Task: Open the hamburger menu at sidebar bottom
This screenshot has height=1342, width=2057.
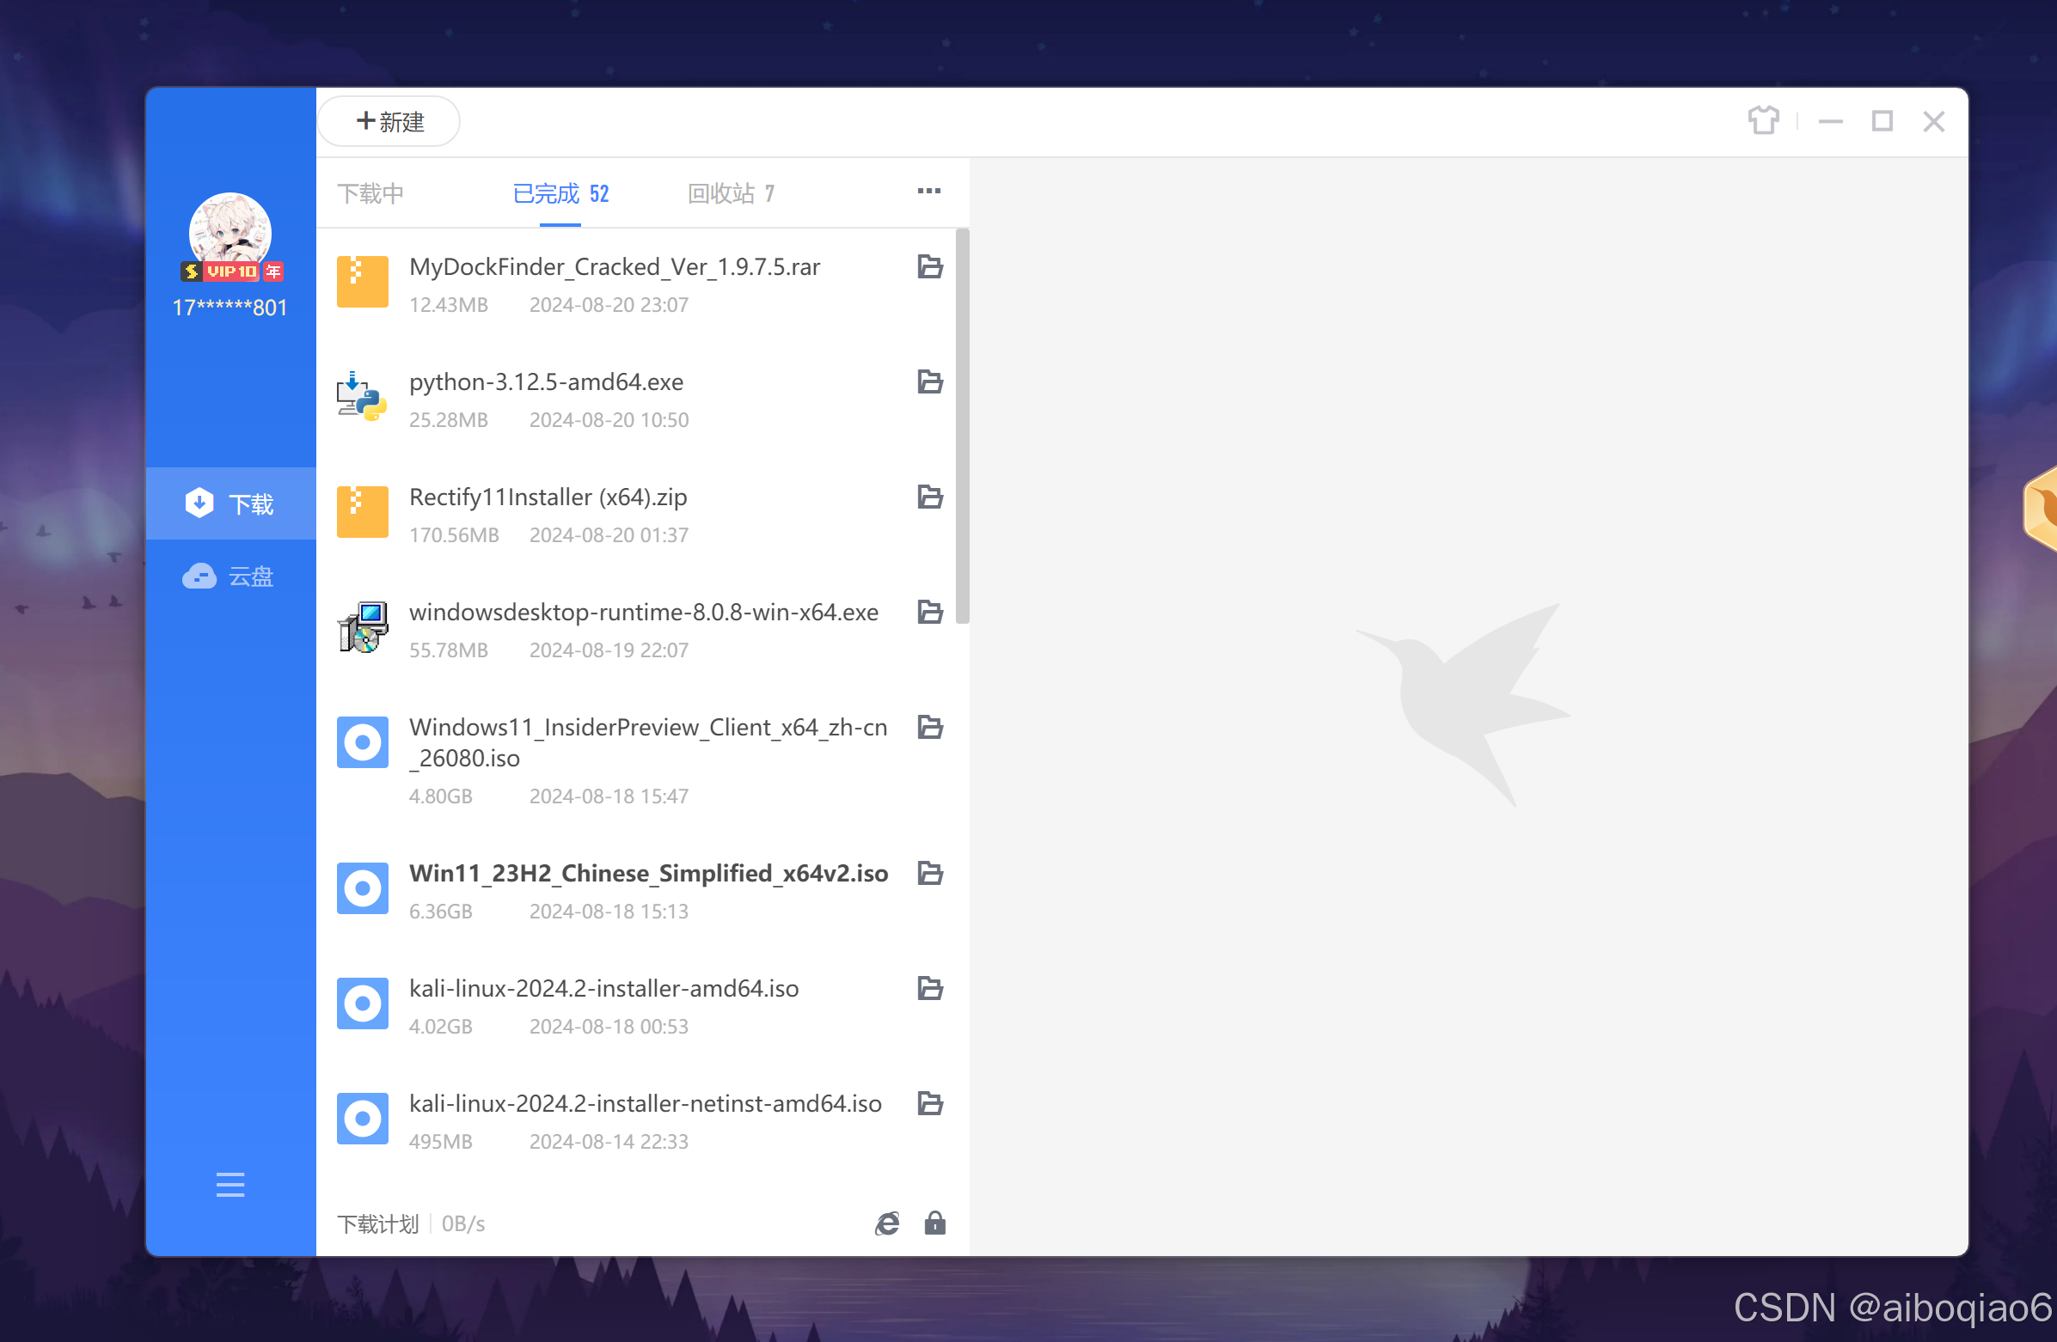Action: [x=230, y=1185]
